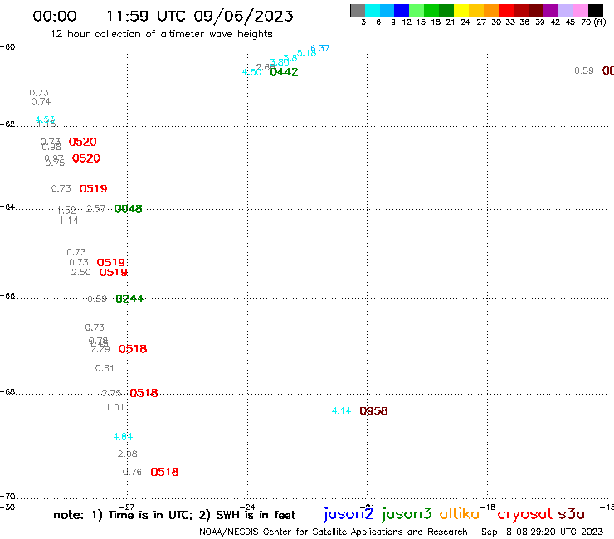Click the cyan swatch in the color scale
Screen dimensions: 614x539
(x=373, y=10)
